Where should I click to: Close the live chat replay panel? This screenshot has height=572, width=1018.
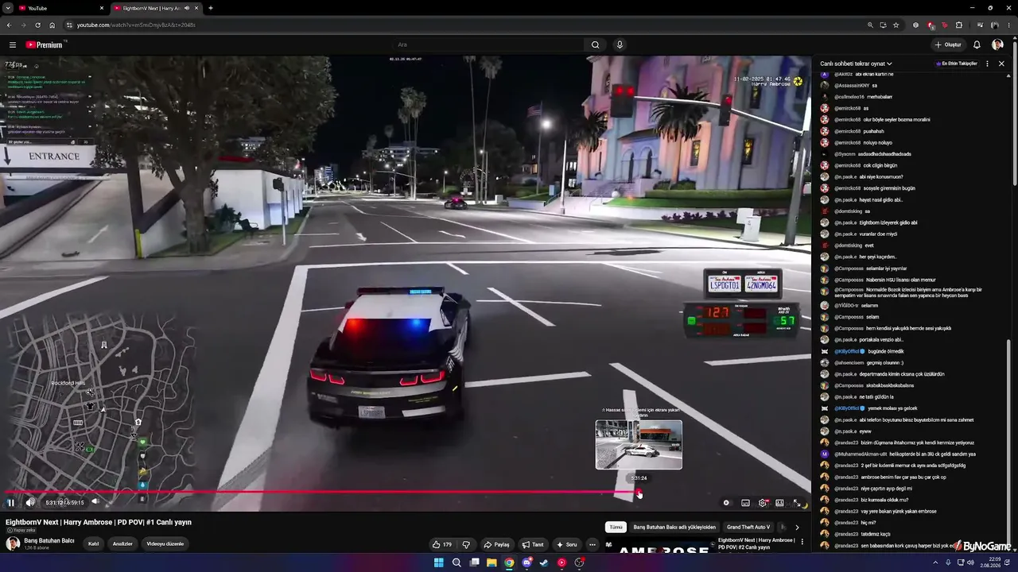coord(1001,64)
